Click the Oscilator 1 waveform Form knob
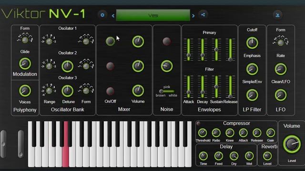Viewport: 305px width, 171px height. point(86,41)
